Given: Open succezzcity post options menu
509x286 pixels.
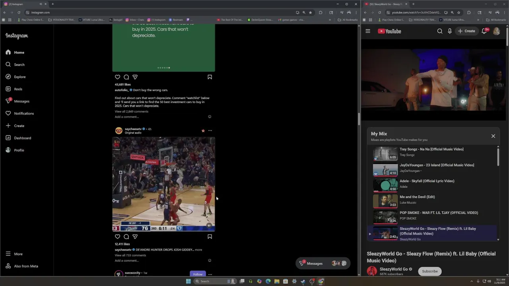Looking at the screenshot, I should point(210,274).
